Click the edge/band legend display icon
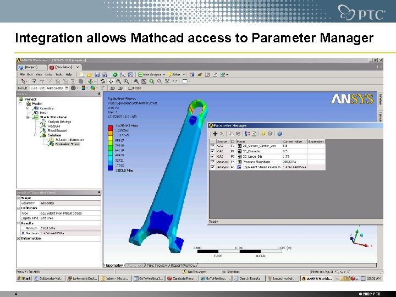 coord(83,88)
